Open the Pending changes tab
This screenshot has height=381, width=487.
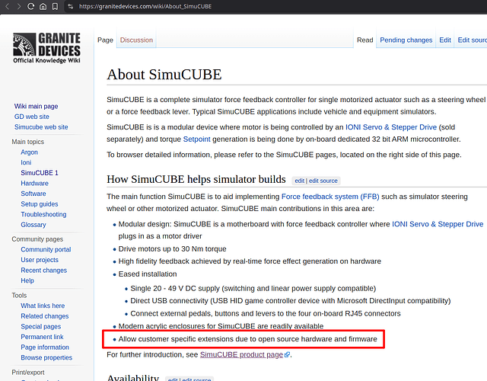coord(406,40)
